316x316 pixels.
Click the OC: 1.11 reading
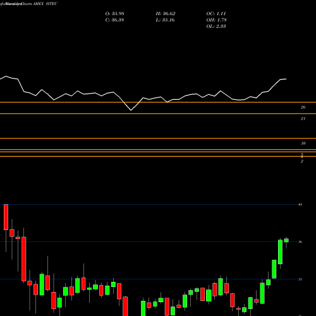(x=216, y=14)
